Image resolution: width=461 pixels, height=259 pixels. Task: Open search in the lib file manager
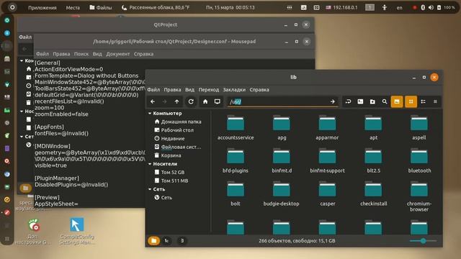tap(385, 101)
